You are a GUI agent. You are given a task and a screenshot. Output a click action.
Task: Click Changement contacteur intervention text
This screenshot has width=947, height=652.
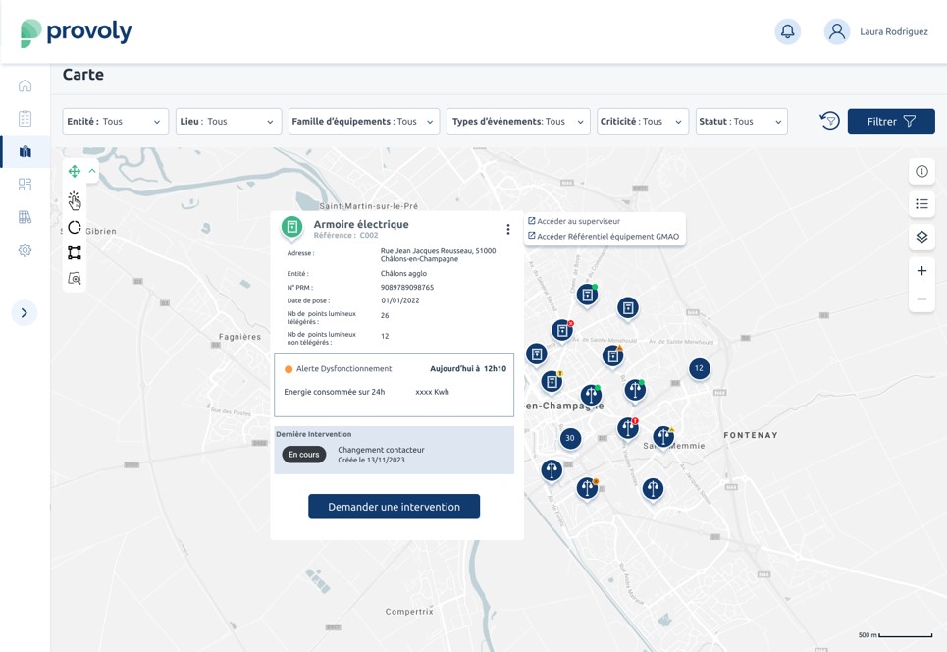point(381,450)
